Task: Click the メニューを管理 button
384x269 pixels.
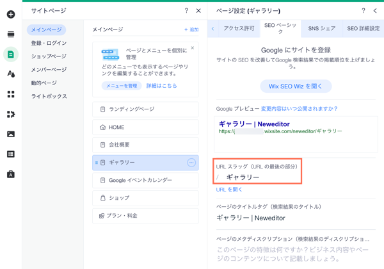Action: coord(122,86)
